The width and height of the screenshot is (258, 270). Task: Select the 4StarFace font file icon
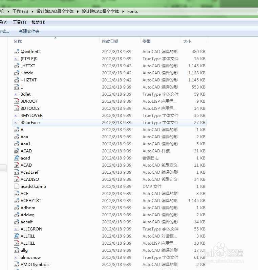[17, 122]
